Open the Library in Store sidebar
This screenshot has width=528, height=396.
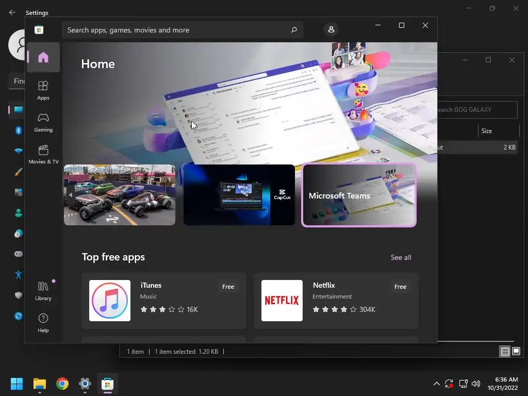43,291
